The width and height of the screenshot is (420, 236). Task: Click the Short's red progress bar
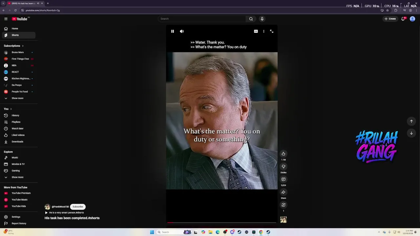pyautogui.click(x=222, y=223)
